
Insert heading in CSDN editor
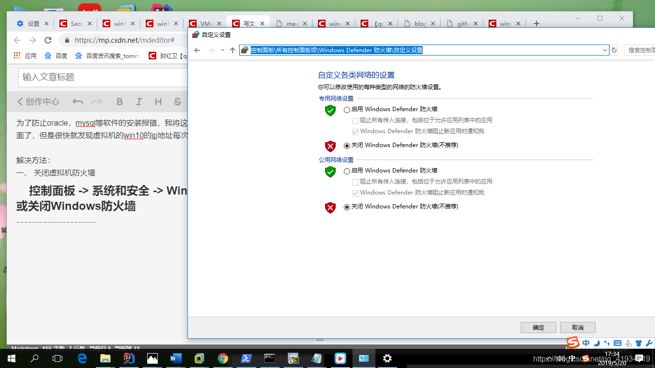[158, 102]
